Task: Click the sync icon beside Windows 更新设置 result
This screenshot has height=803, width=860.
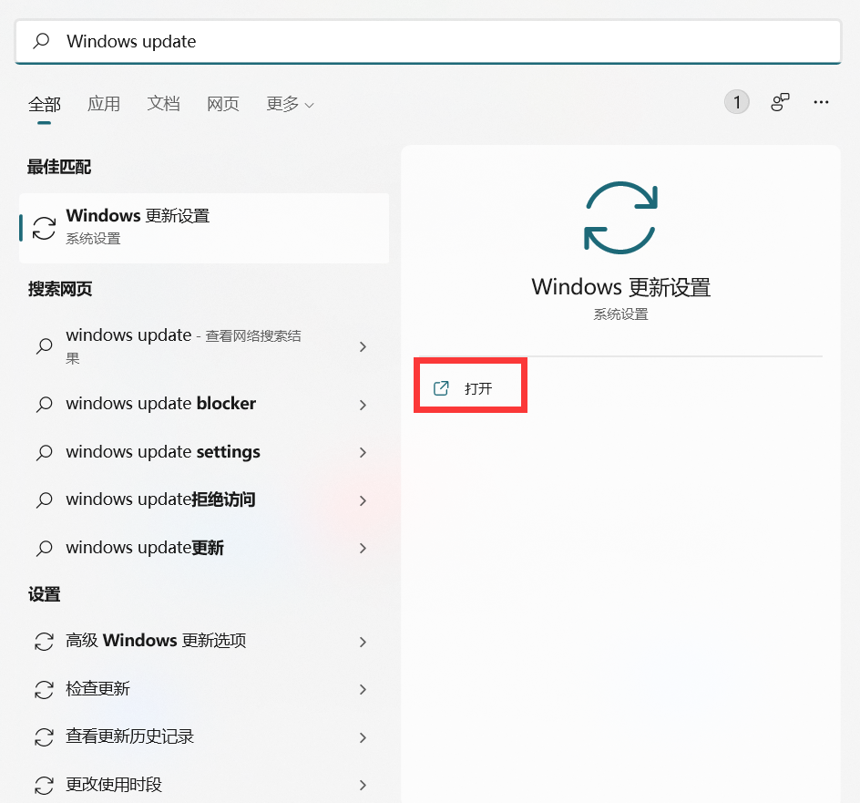Action: (x=44, y=228)
